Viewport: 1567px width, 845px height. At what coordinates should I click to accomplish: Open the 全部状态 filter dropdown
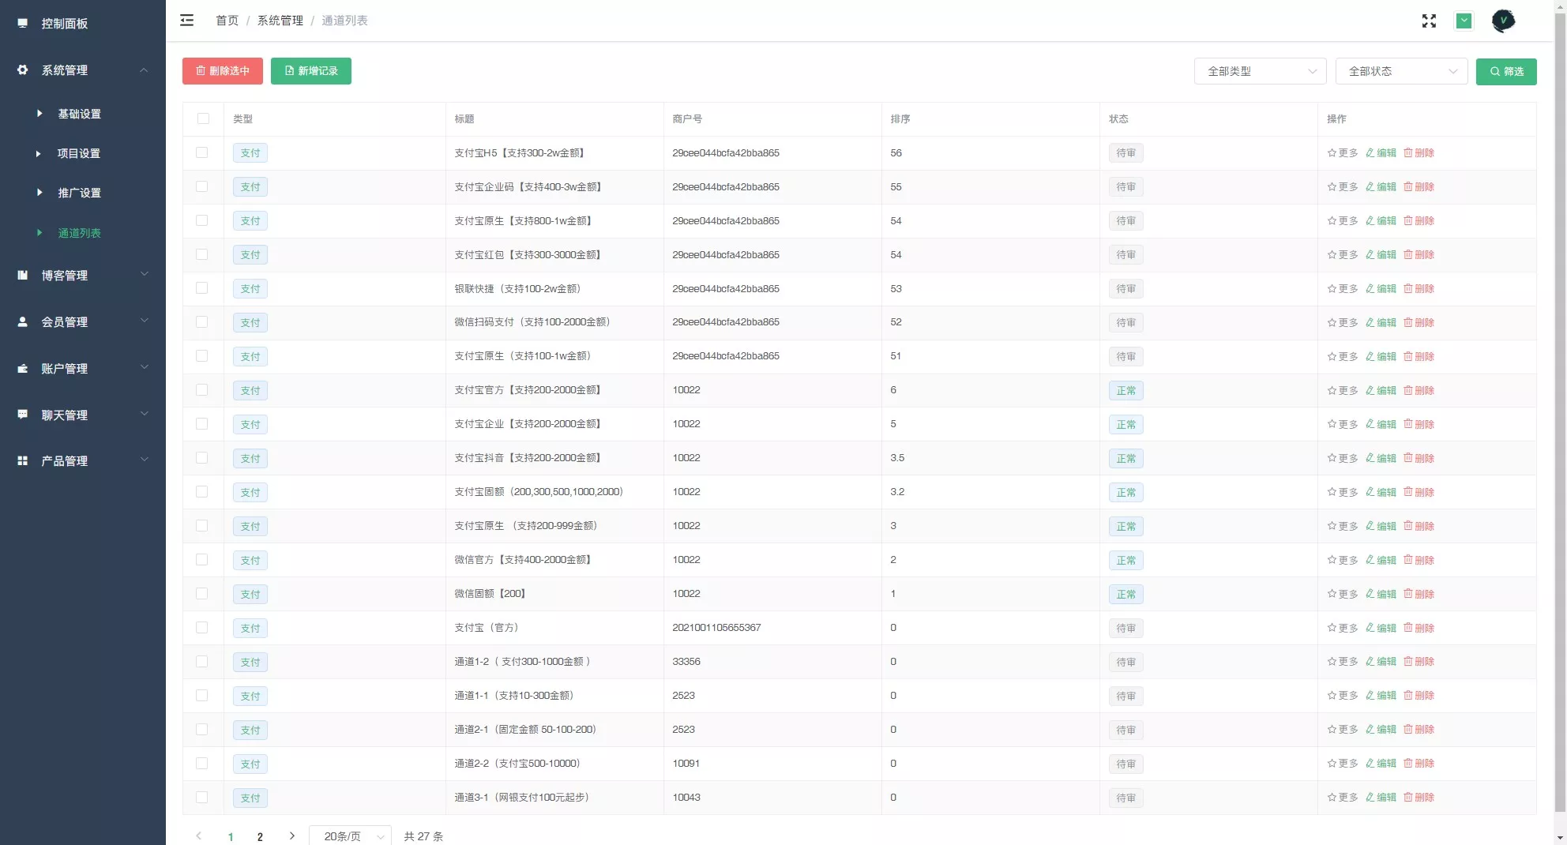(1401, 71)
